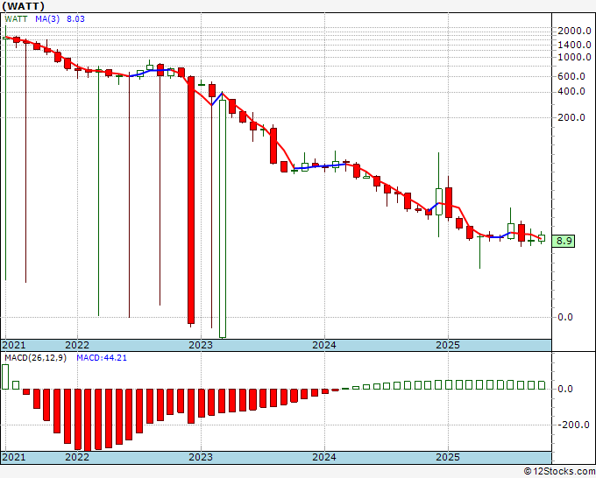Click the (WATT) chart title
The height and width of the screenshot is (478, 596).
[x=23, y=6]
